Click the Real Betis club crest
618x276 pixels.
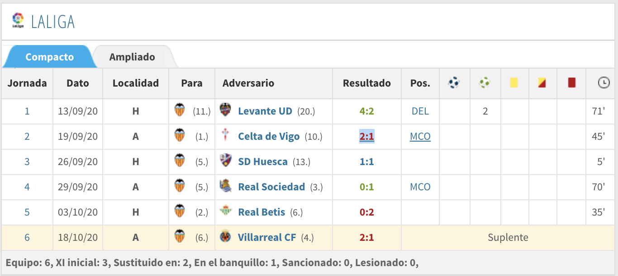click(x=225, y=211)
